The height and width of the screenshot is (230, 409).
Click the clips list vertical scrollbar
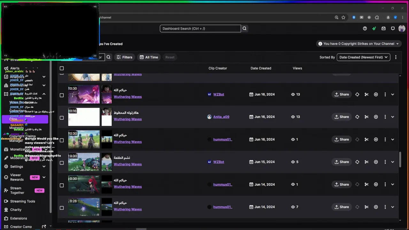400,159
